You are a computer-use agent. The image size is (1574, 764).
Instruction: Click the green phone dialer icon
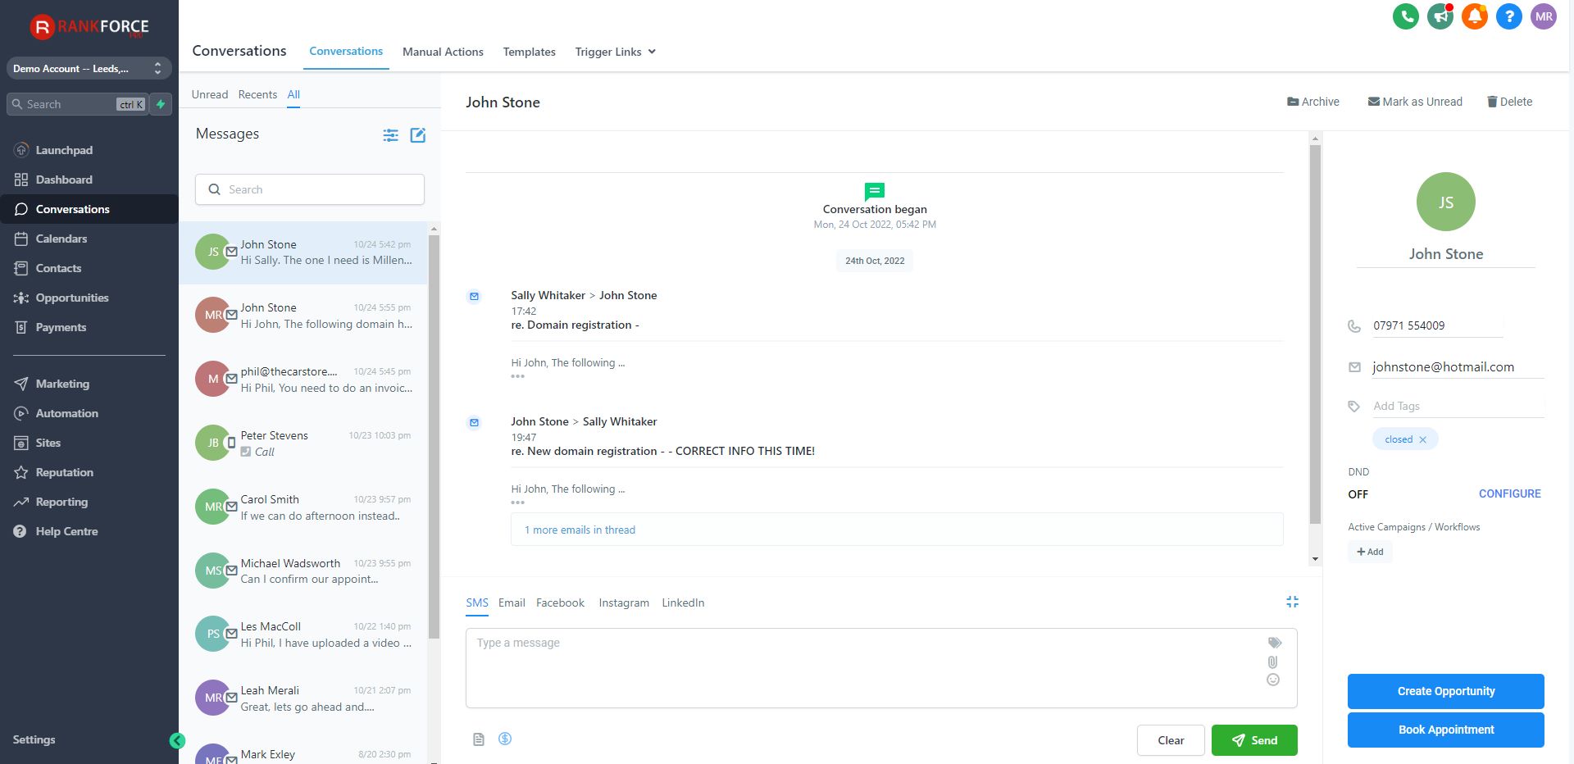click(1405, 16)
